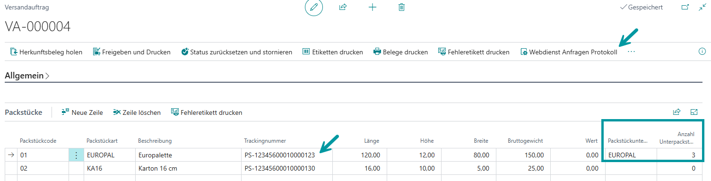Expand the Packstücke list to full view
The width and height of the screenshot is (711, 181).
pyautogui.click(x=694, y=112)
